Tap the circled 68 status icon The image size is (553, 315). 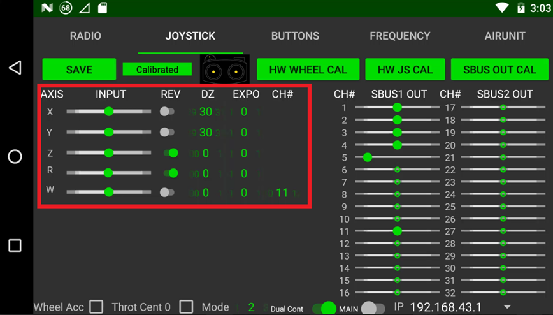[x=66, y=8]
